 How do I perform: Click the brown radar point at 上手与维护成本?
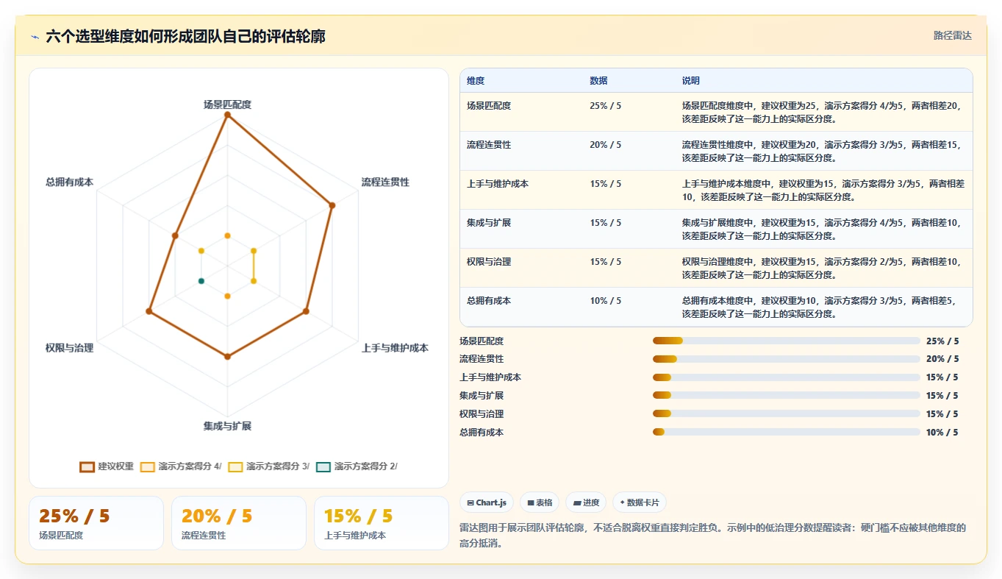pos(306,311)
